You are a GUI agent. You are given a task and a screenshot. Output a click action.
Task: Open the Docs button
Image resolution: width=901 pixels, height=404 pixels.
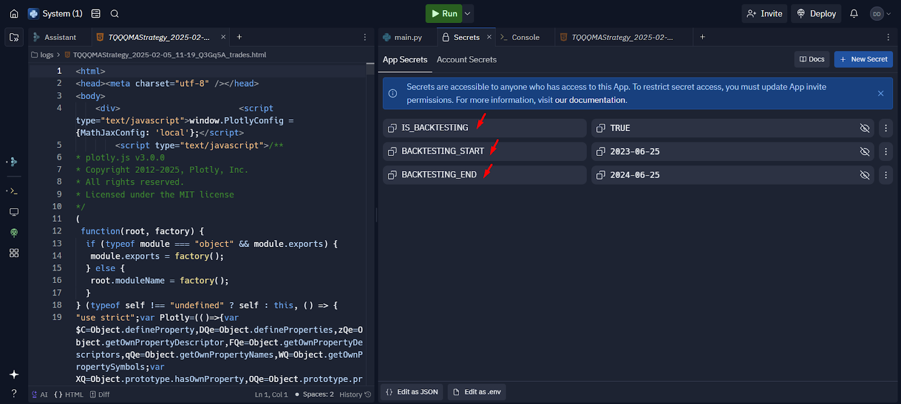811,59
